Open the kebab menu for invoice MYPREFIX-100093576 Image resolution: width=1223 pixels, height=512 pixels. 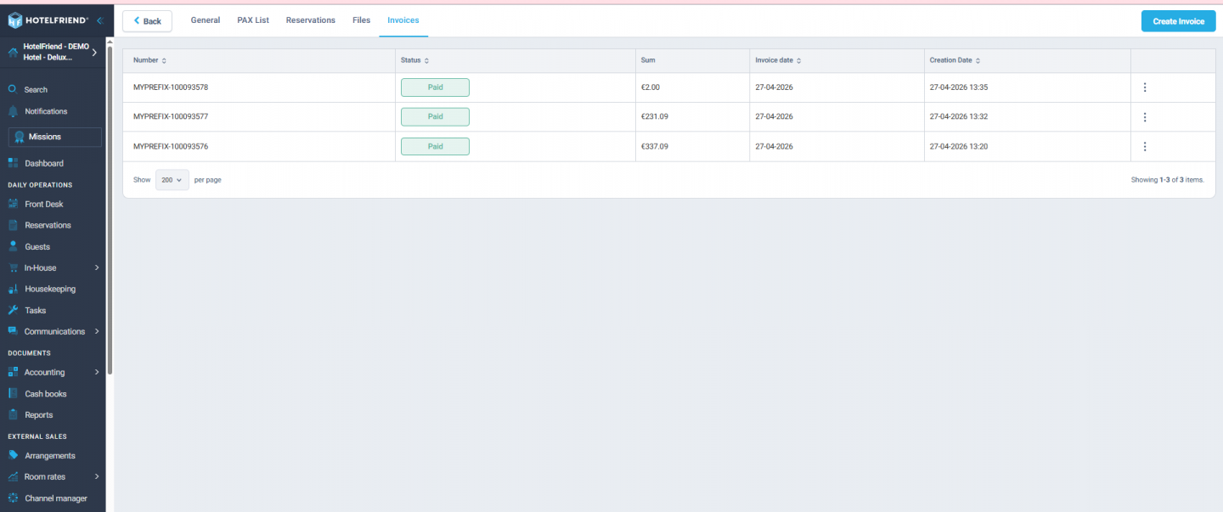click(1145, 146)
